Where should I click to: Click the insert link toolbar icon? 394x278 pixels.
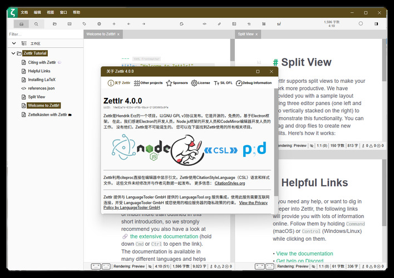coord(219,24)
